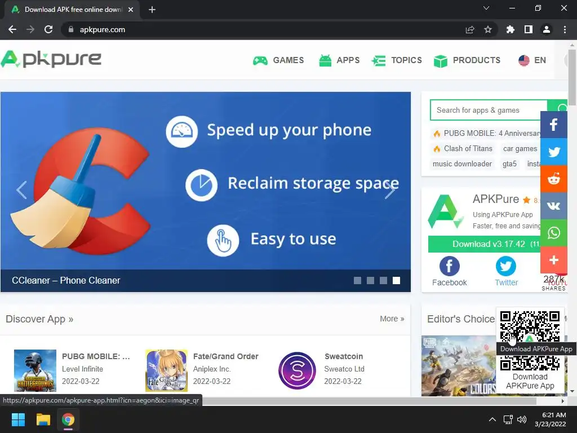Open the Fate/Grand Order app thumbnail
The height and width of the screenshot is (433, 577).
pos(166,370)
